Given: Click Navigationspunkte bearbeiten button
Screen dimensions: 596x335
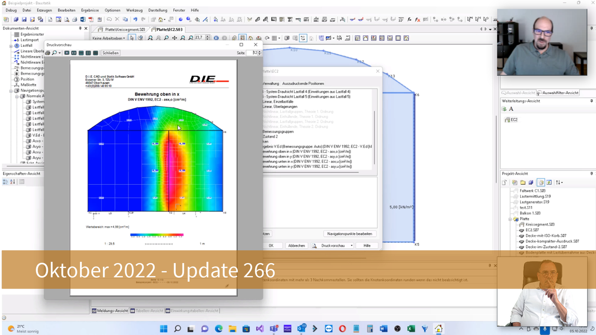Looking at the screenshot, I should (350, 234).
